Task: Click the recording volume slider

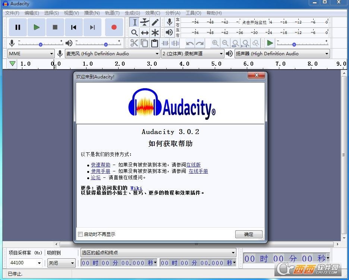Action: [40, 44]
